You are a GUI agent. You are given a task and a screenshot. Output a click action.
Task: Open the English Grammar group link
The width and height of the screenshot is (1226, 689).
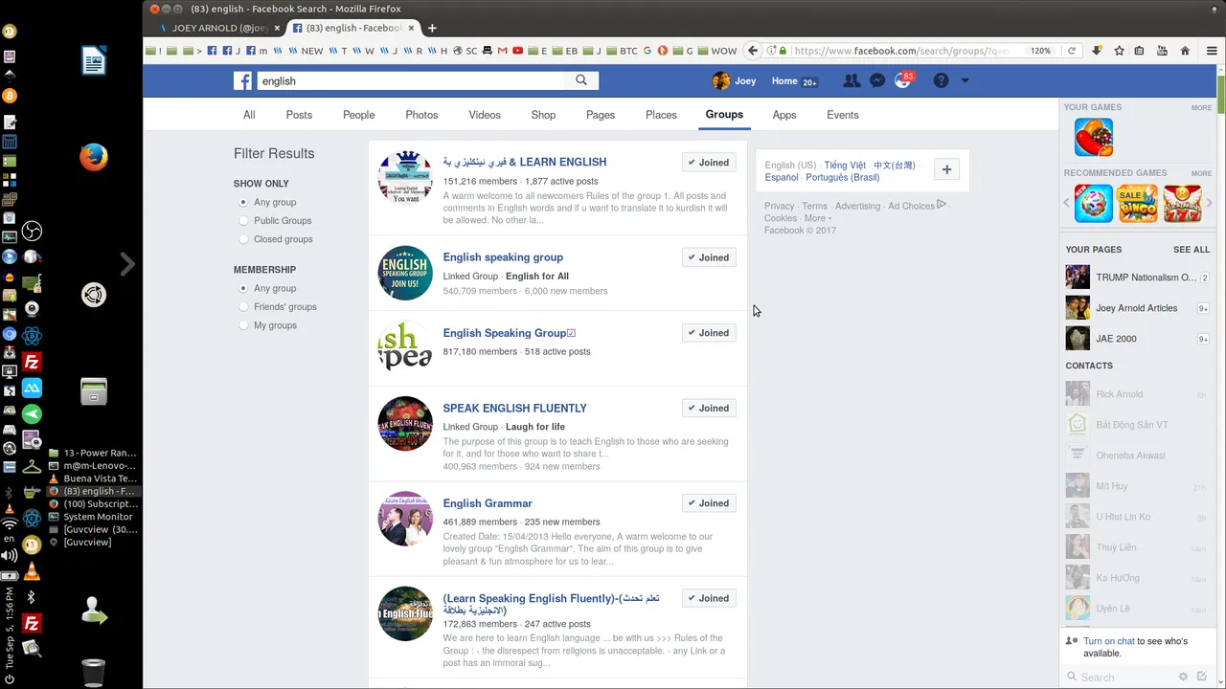click(x=488, y=503)
